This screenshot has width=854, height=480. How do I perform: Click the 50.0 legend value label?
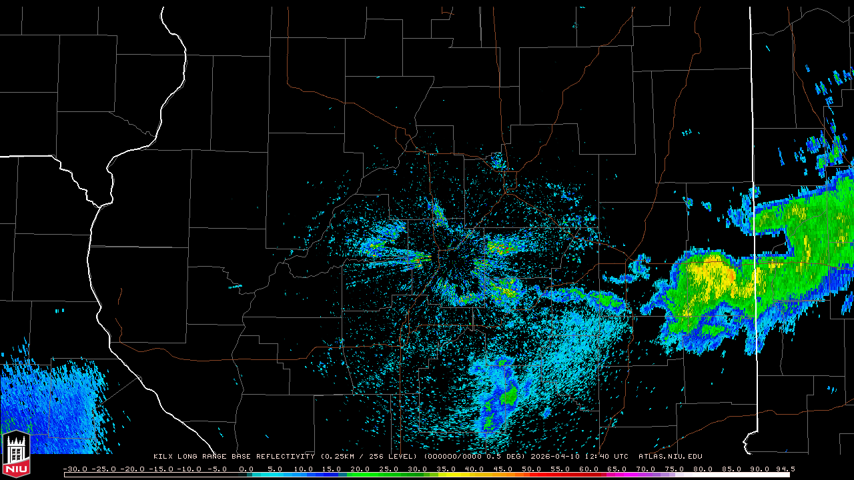coord(531,469)
